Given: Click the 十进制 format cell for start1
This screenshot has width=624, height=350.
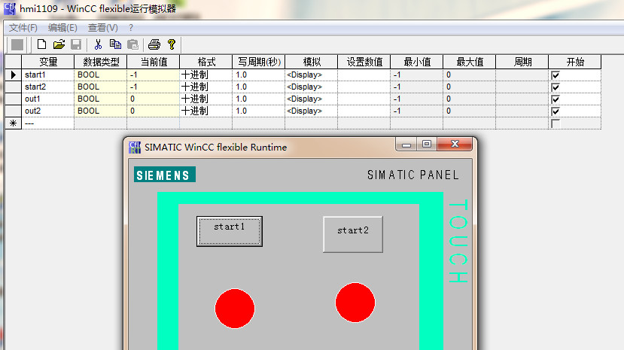Looking at the screenshot, I should (x=206, y=75).
